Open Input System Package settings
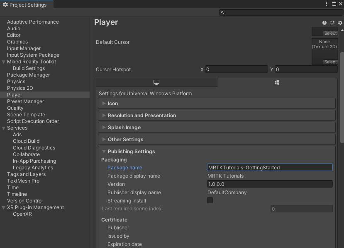 pos(33,55)
